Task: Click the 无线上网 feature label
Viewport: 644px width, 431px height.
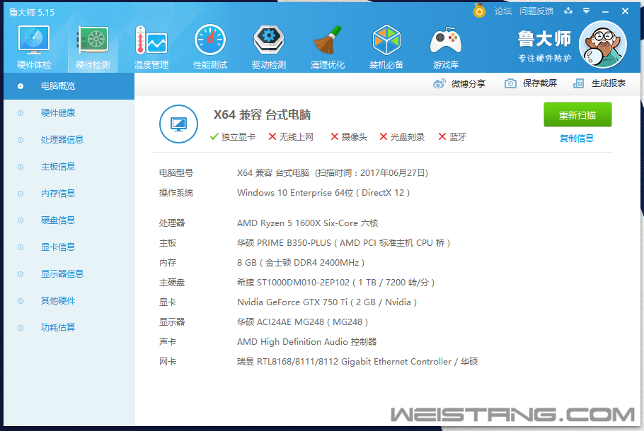Action: pyautogui.click(x=296, y=137)
